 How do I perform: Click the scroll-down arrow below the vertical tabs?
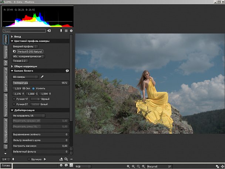coord(6,154)
